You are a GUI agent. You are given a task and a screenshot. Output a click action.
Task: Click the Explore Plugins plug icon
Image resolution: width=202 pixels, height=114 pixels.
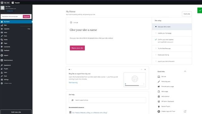[x=159, y=106]
